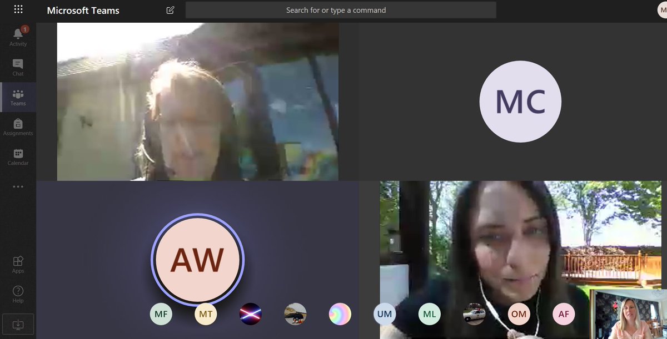Screen dimensions: 667x339
Task: Show more apps ellipsis in sidebar
Action: (x=18, y=187)
